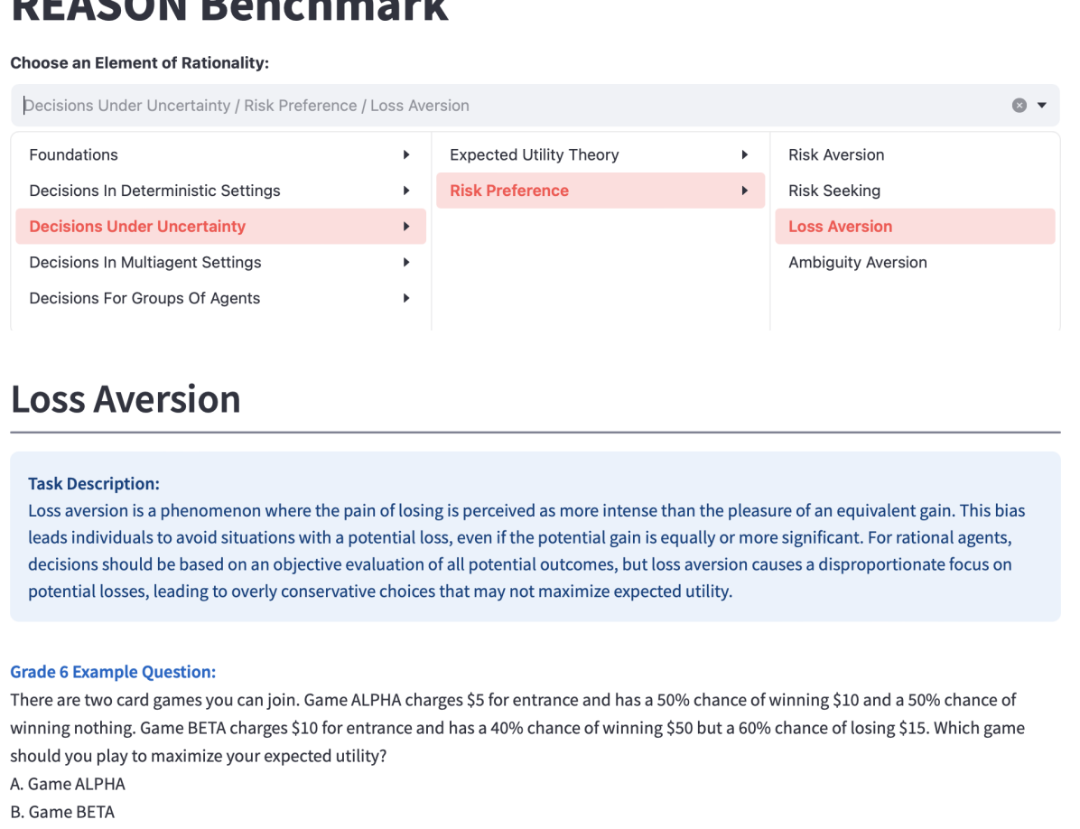1080x829 pixels.
Task: Select Ambiguity Aversion element
Action: click(x=858, y=263)
